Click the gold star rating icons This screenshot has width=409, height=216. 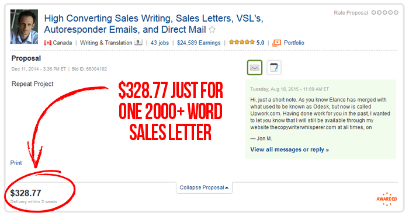[x=241, y=42]
